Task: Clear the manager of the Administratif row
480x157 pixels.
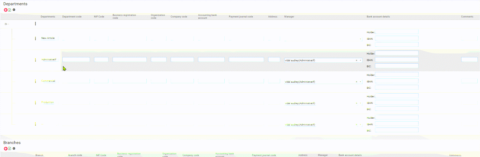Action: click(x=356, y=61)
